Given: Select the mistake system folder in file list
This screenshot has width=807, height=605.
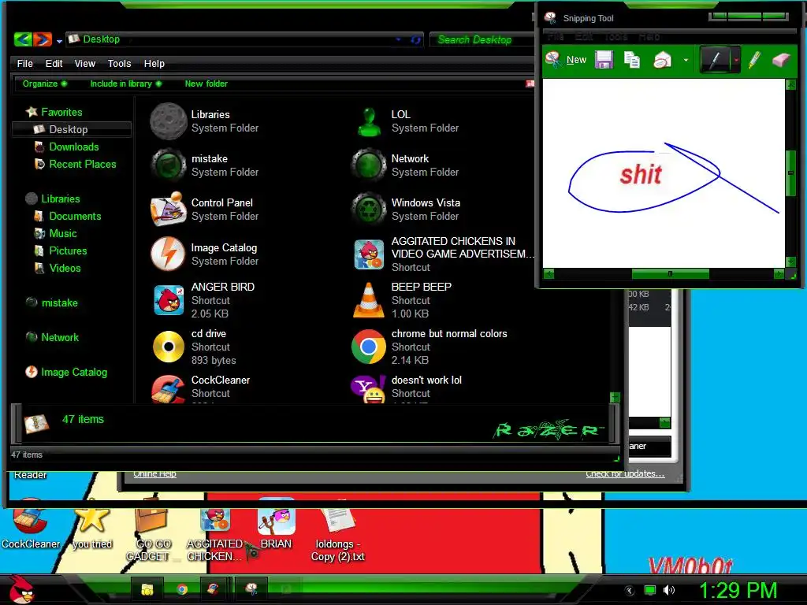Looking at the screenshot, I should tap(206, 165).
